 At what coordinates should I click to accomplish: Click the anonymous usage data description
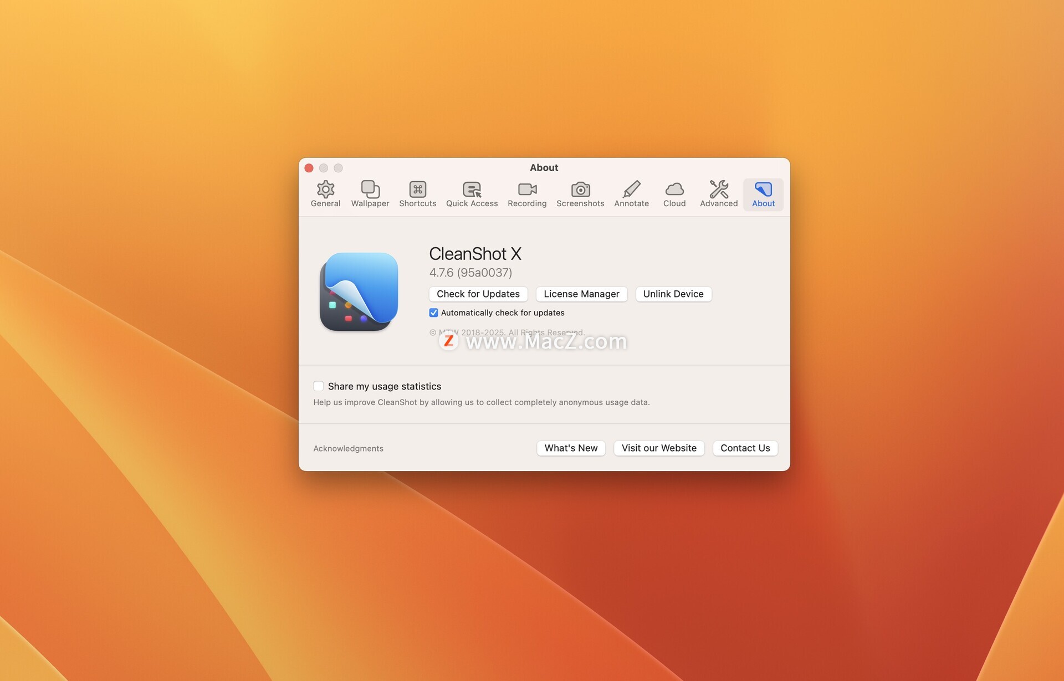(x=481, y=402)
